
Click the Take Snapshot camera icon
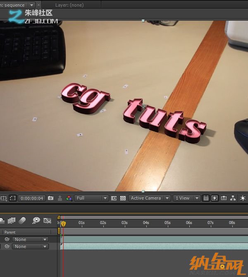tap(50, 198)
